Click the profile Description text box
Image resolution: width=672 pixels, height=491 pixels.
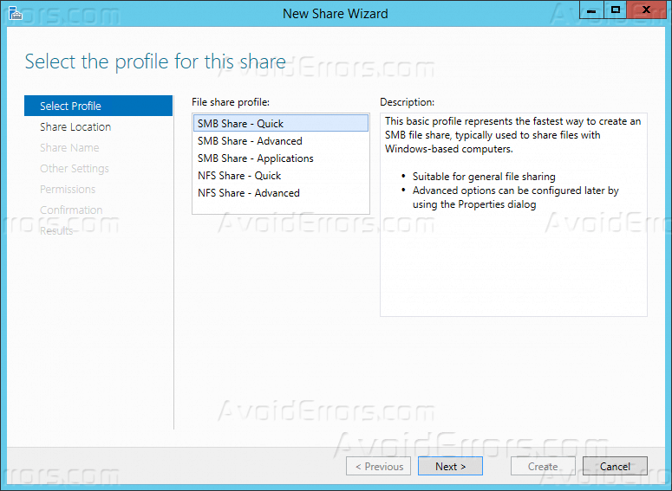(513, 215)
